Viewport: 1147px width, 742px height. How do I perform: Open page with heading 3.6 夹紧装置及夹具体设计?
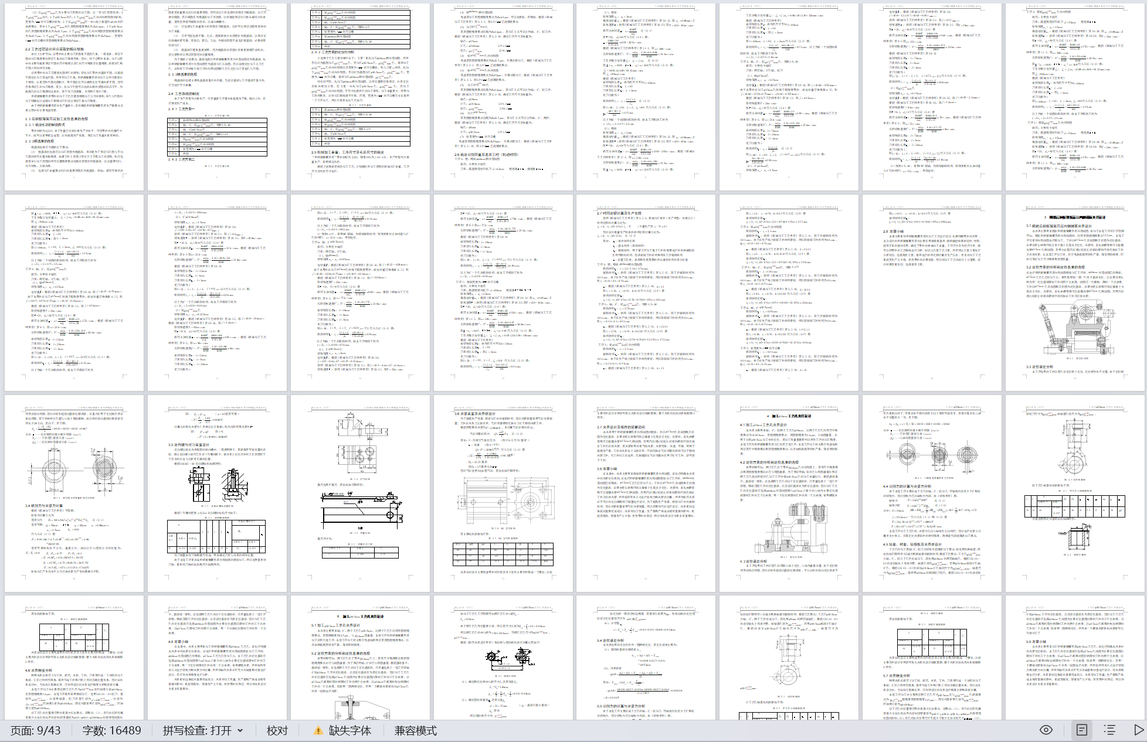coord(503,493)
